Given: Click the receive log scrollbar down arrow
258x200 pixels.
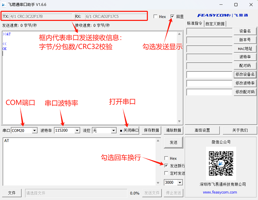Looking at the screenshot, I should pyautogui.click(x=179, y=121).
